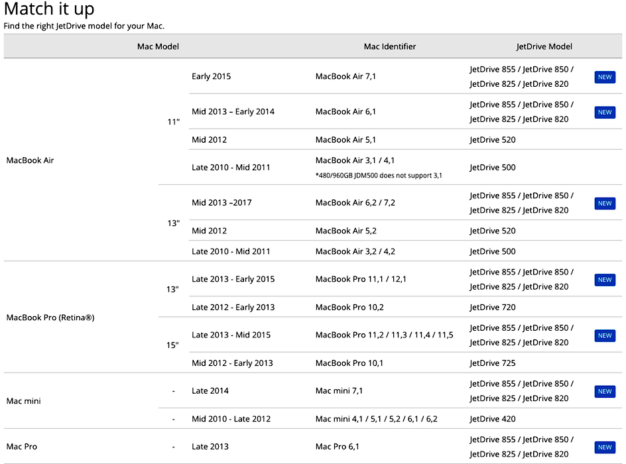Click the MacBook Pro 10,1 identifier
Image resolution: width=626 pixels, height=464 pixels.
pyautogui.click(x=349, y=363)
